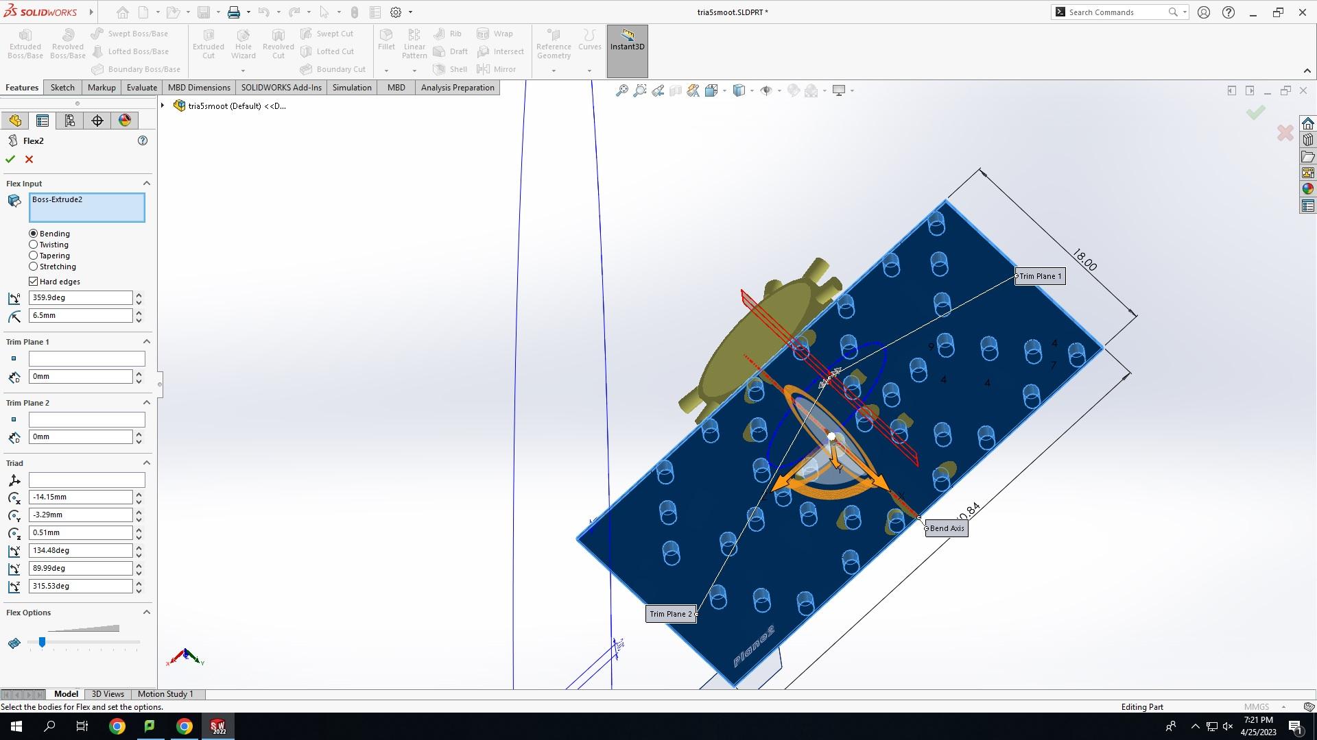
Task: Cancel with the viewport corner red X
Action: [x=1285, y=133]
